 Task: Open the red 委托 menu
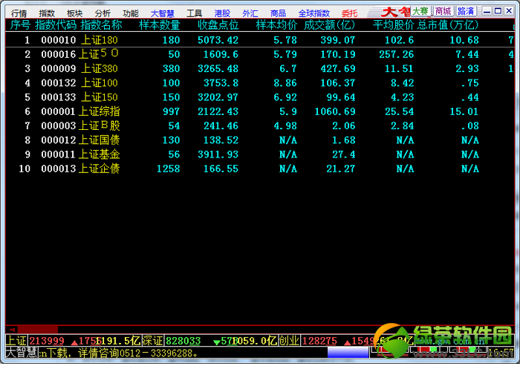click(350, 13)
